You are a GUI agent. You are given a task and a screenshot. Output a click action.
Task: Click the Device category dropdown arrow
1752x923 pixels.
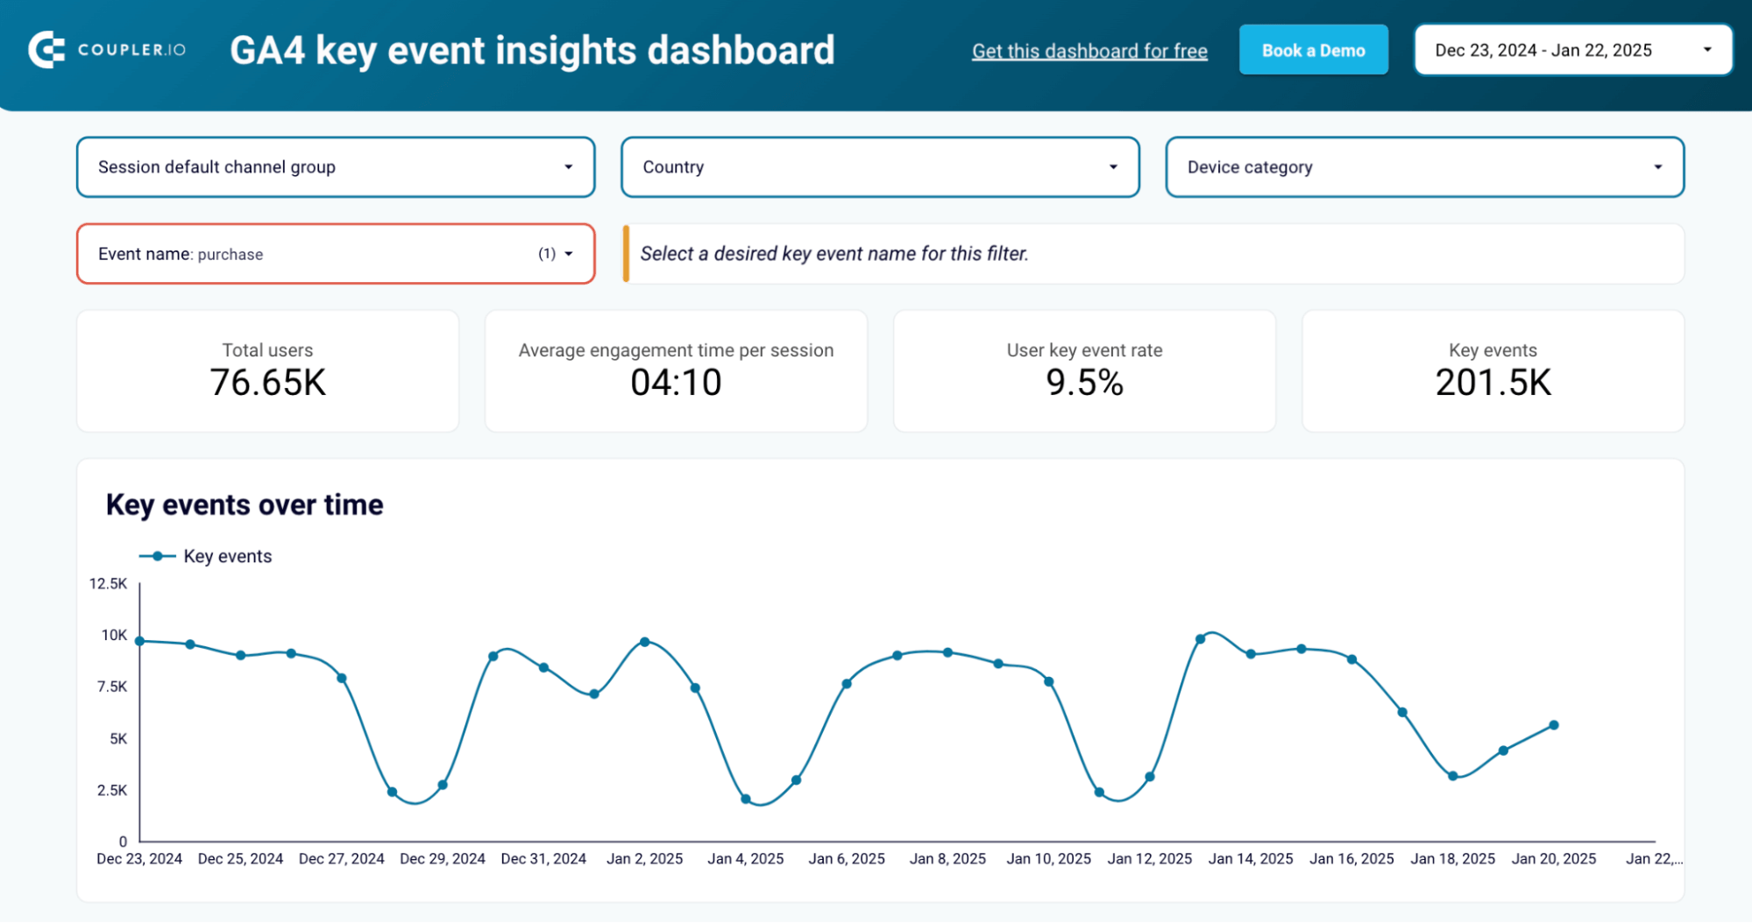1657,166
